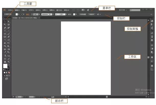Select the Width tool
156x105 pixels.
click(5, 43)
